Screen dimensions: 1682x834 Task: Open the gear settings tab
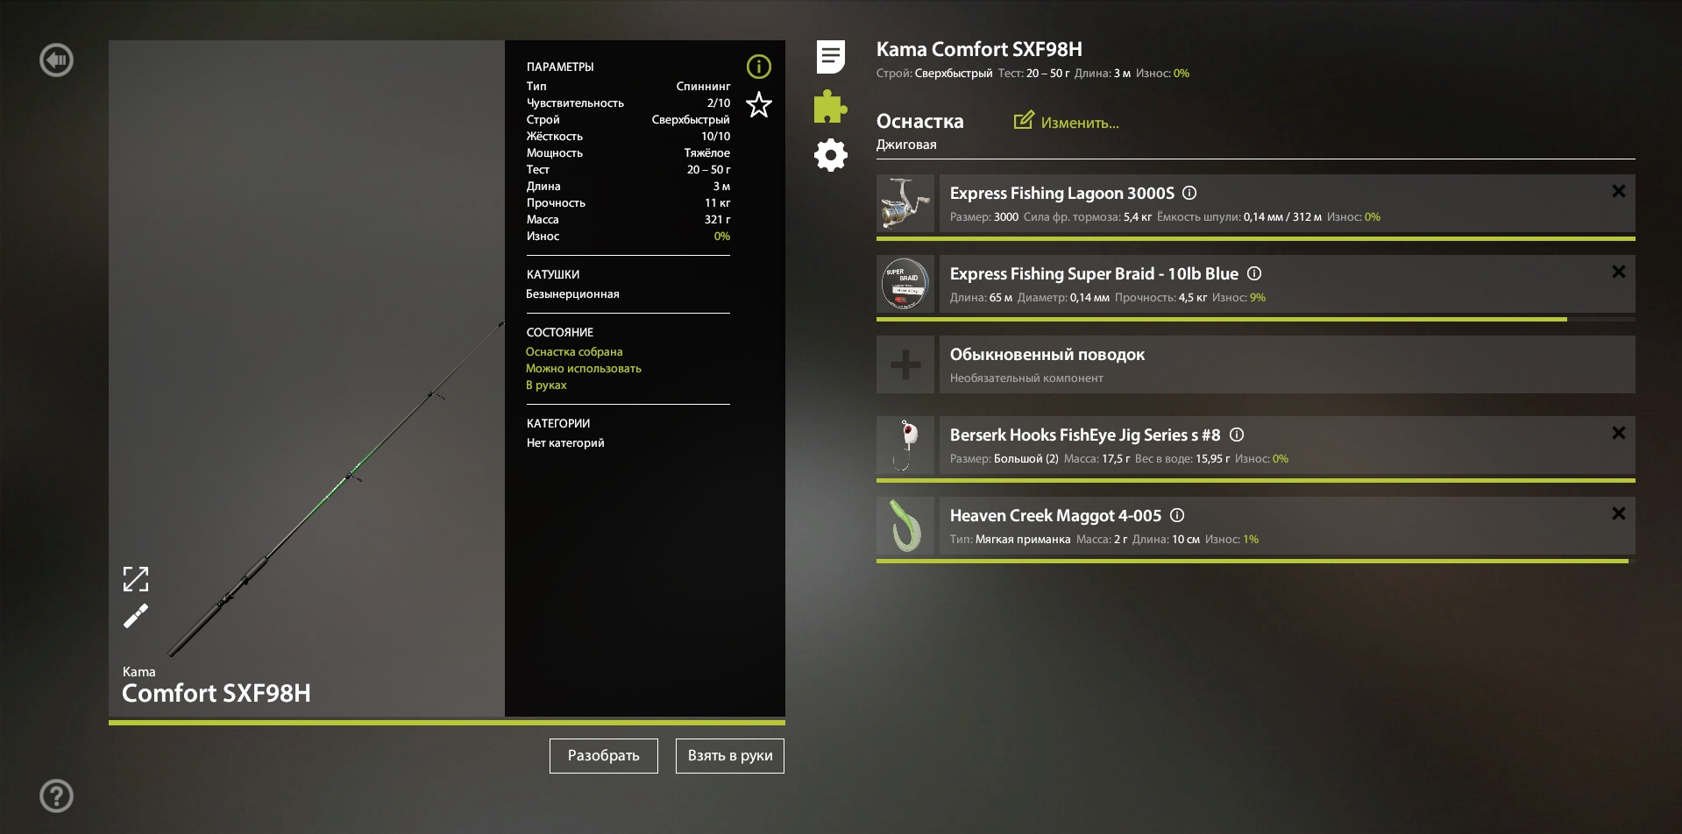click(831, 155)
